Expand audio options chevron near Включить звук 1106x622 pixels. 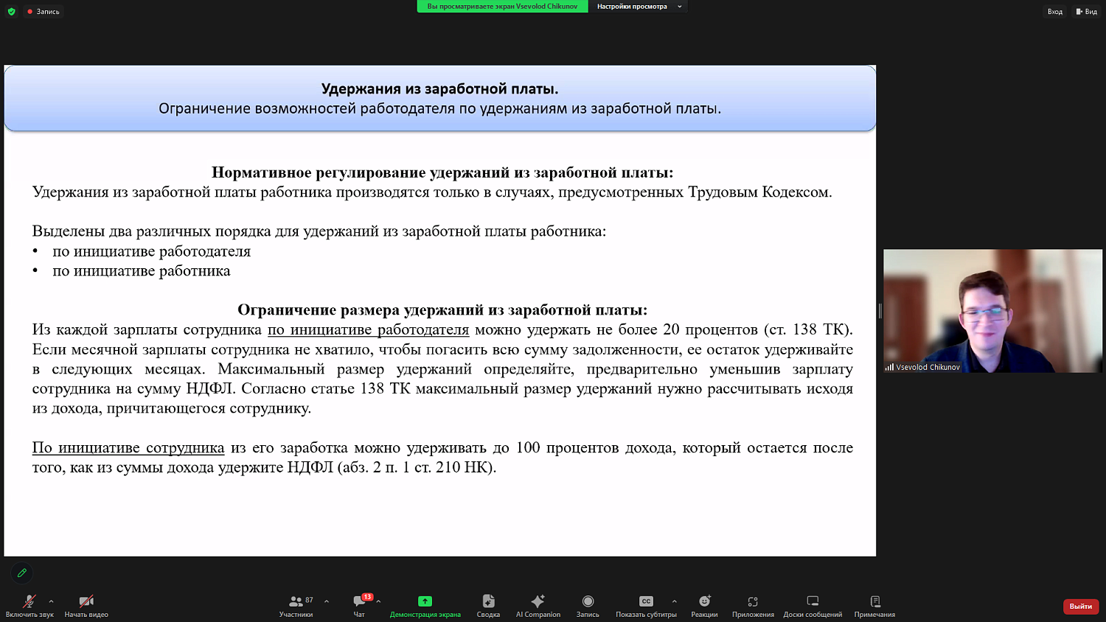tap(50, 601)
